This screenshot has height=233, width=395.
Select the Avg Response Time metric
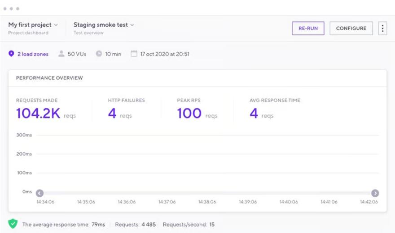coord(254,114)
